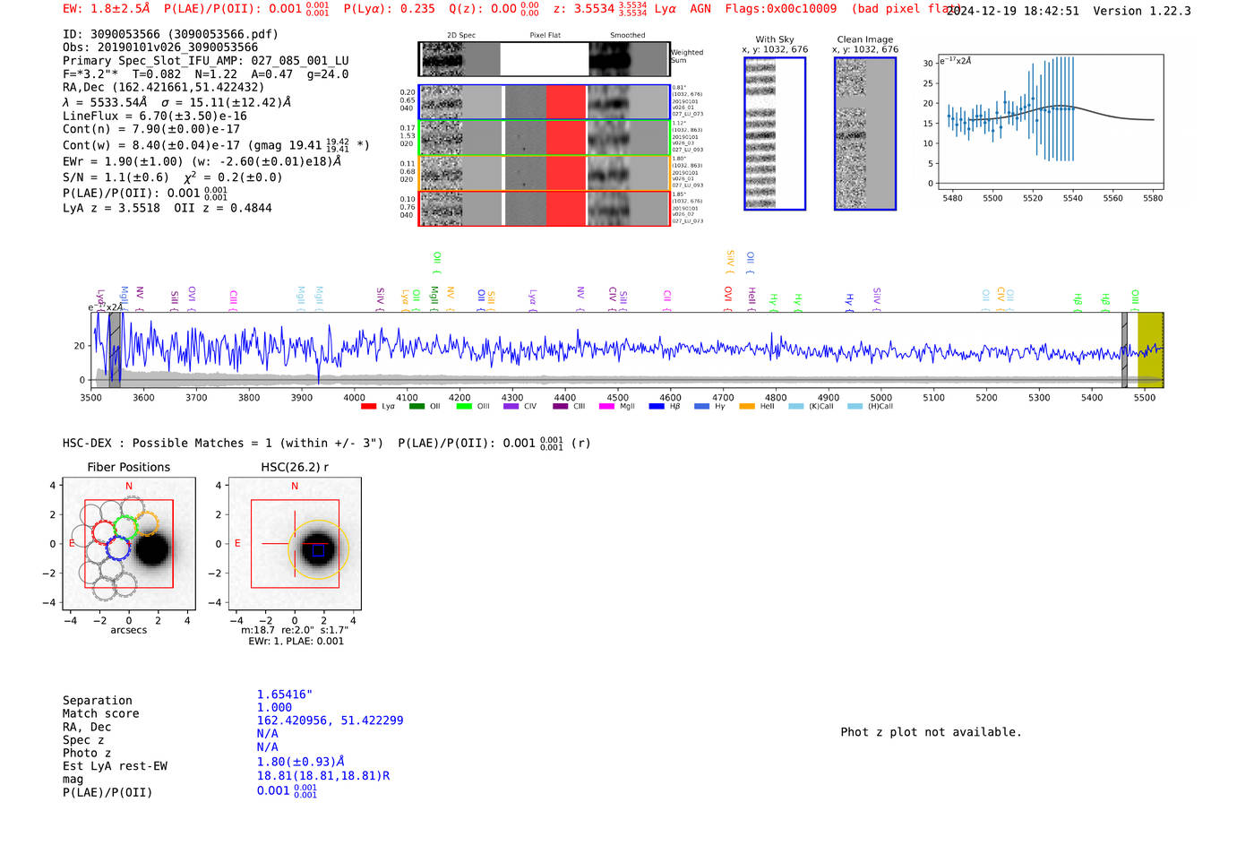Viewport: 1254px width, 854px height.
Task: Open the With Sky image panel
Action: 775,134
